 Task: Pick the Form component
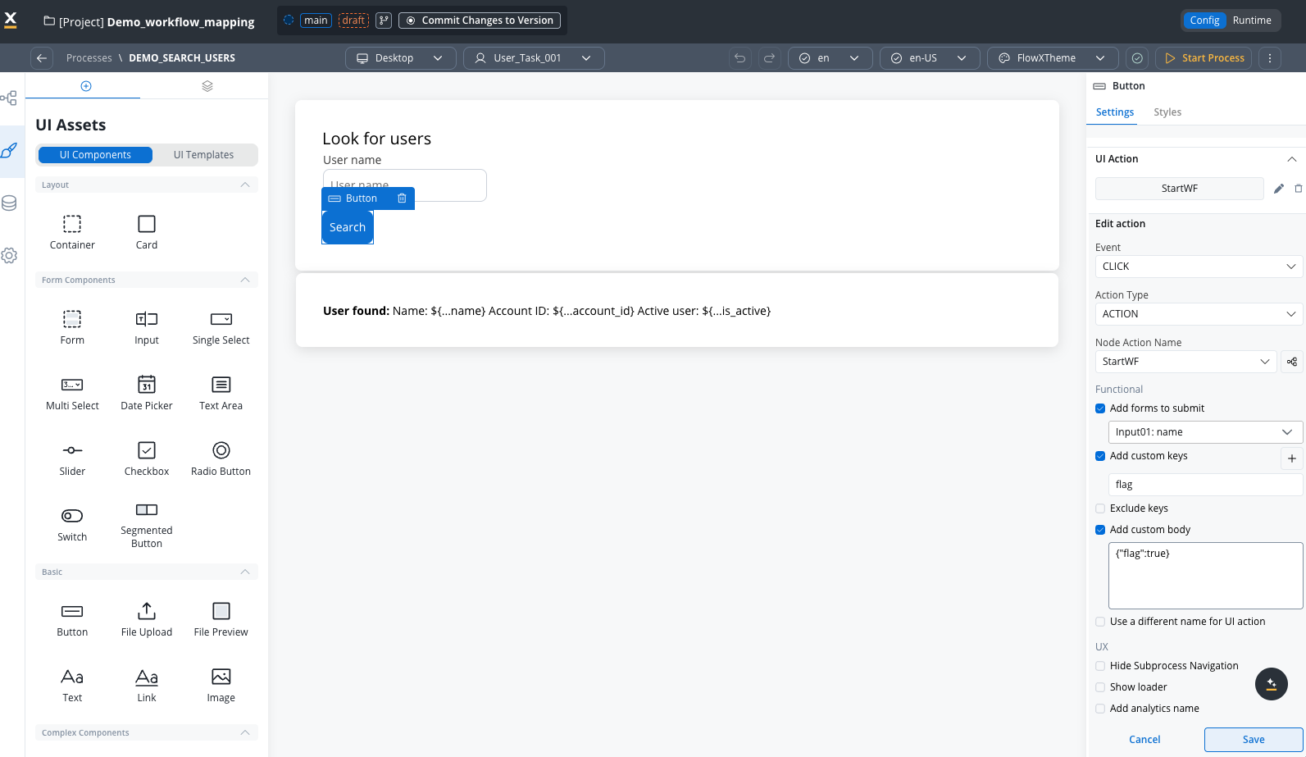pyautogui.click(x=72, y=327)
